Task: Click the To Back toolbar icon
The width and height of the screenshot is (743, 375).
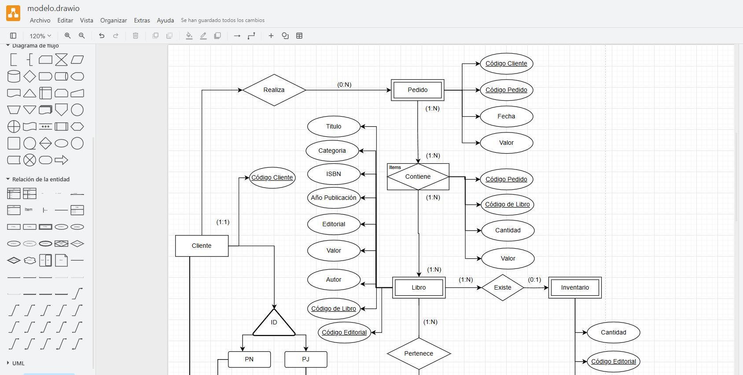Action: 169,36
